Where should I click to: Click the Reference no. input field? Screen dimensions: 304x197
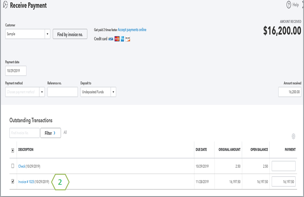62,92
